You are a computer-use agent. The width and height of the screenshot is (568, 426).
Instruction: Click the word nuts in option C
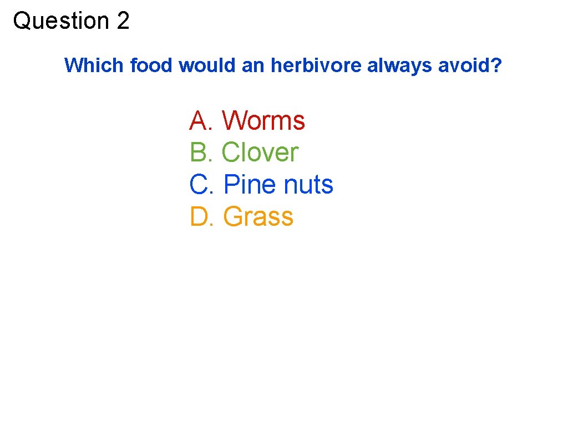(308, 184)
